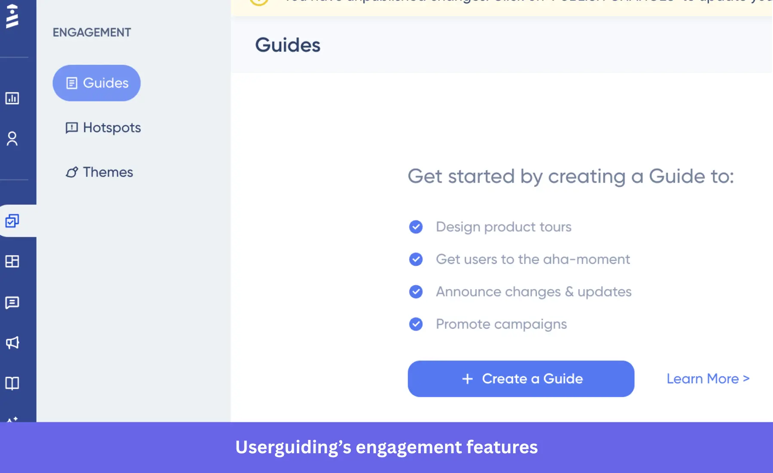Open the Learn More link
This screenshot has width=773, height=473.
[x=708, y=378]
